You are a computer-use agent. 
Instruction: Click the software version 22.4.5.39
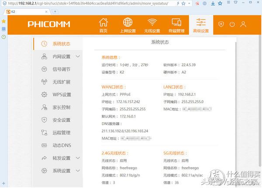pyautogui.click(x=189, y=65)
